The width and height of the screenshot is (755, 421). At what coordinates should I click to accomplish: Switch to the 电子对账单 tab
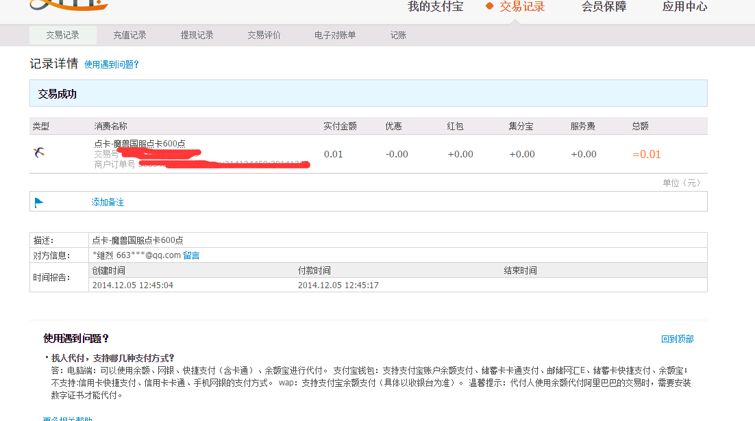[335, 35]
